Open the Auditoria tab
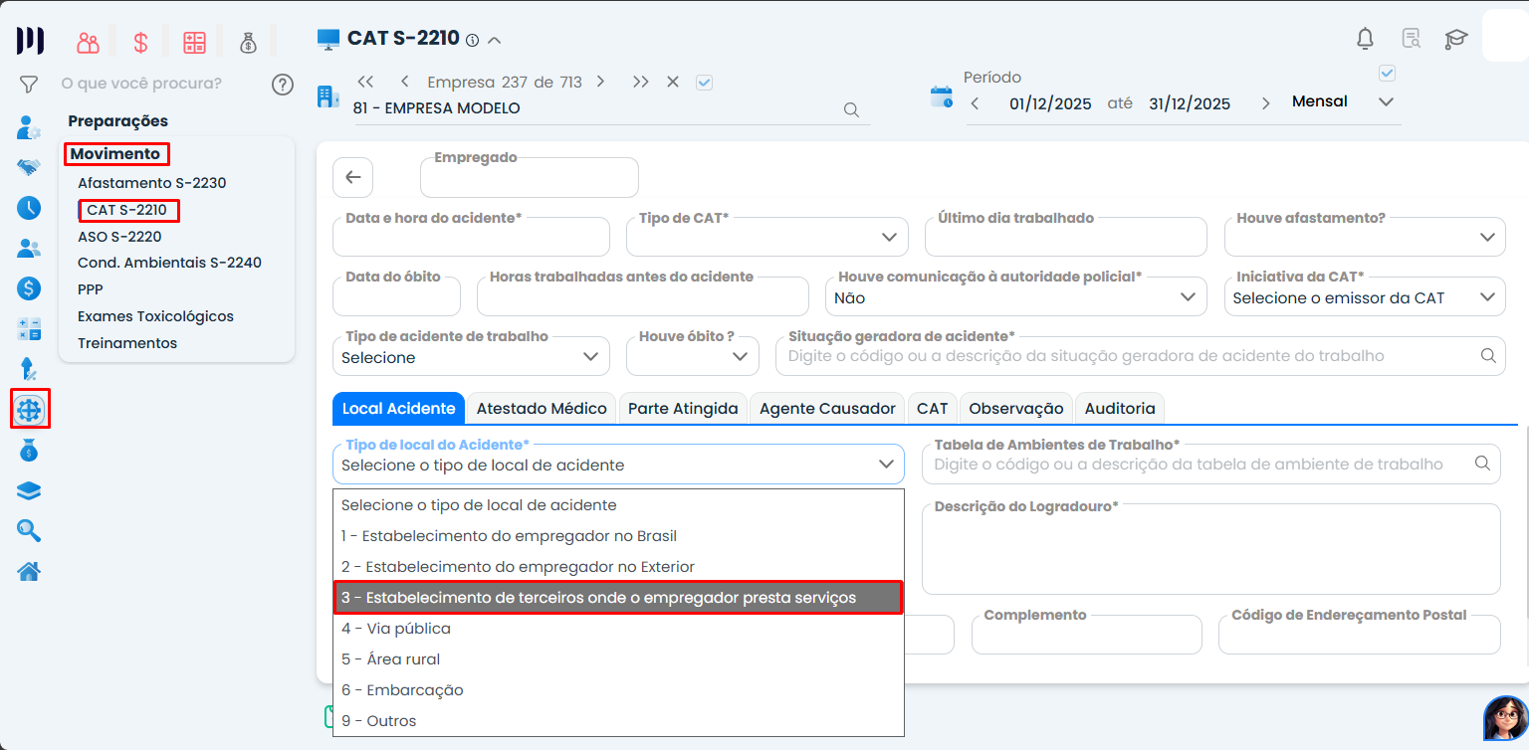This screenshot has width=1529, height=750. coord(1120,408)
